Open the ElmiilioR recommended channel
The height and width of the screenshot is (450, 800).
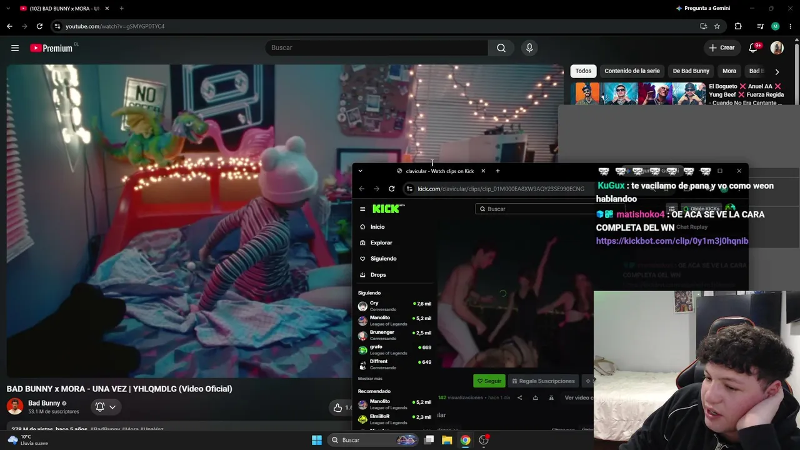pyautogui.click(x=394, y=419)
